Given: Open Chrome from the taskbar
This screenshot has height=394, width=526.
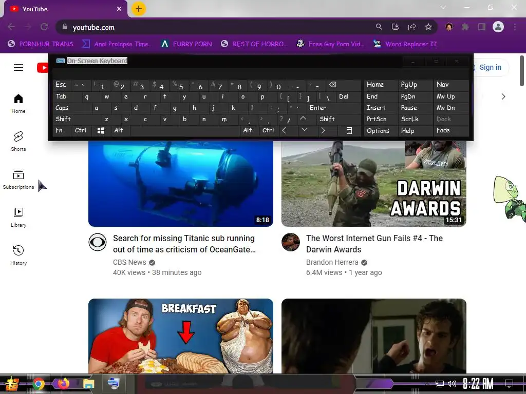Looking at the screenshot, I should click(x=39, y=384).
